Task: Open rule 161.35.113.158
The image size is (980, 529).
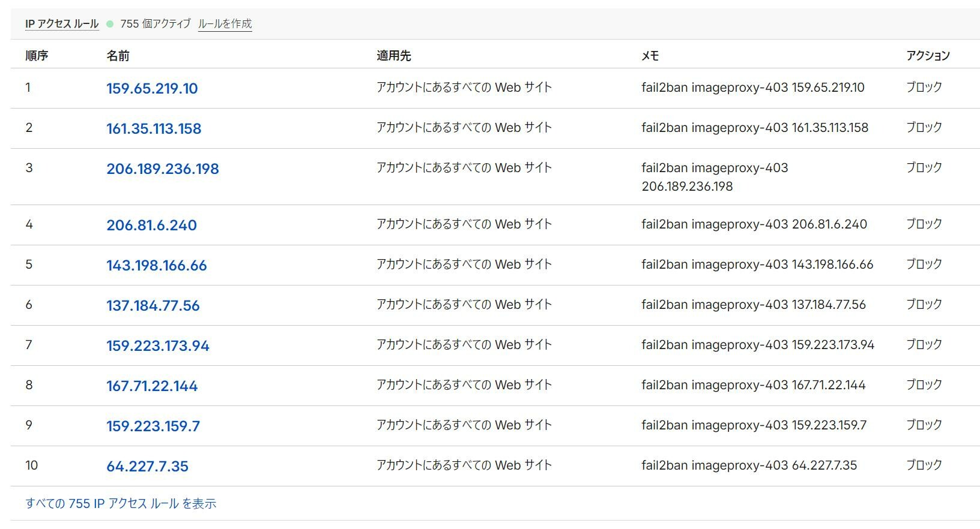Action: point(154,128)
